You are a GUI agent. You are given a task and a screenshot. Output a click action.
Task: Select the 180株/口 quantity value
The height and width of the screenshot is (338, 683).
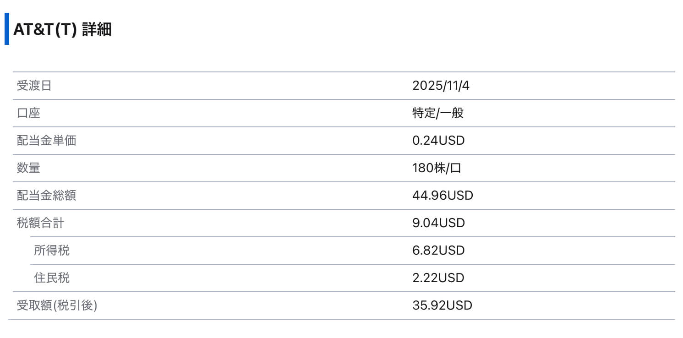click(x=437, y=168)
